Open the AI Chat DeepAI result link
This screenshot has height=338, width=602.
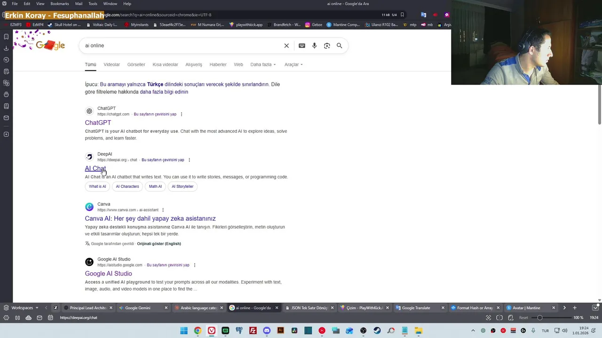pos(95,169)
